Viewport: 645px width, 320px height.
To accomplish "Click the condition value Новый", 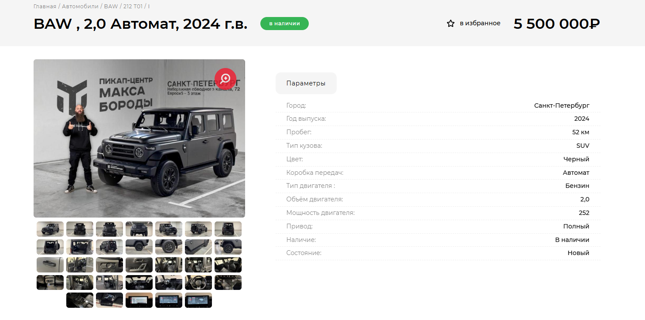I will pos(578,253).
